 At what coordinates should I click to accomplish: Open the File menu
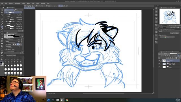click(2, 3)
